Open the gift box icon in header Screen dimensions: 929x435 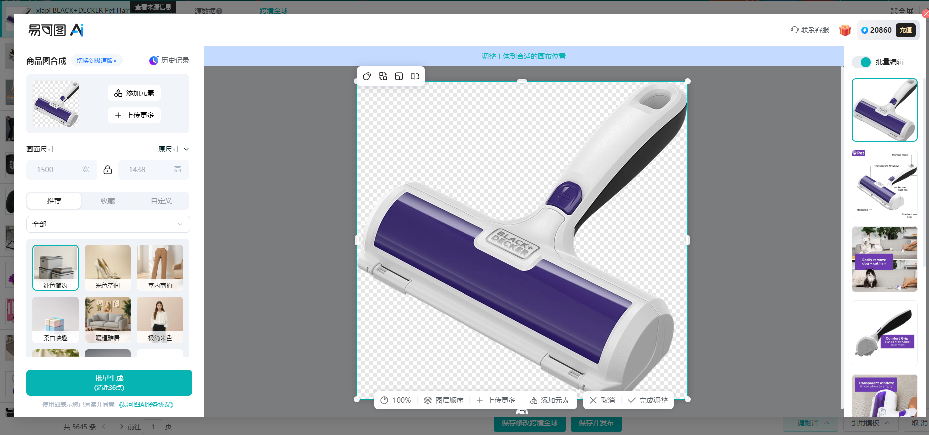(845, 30)
